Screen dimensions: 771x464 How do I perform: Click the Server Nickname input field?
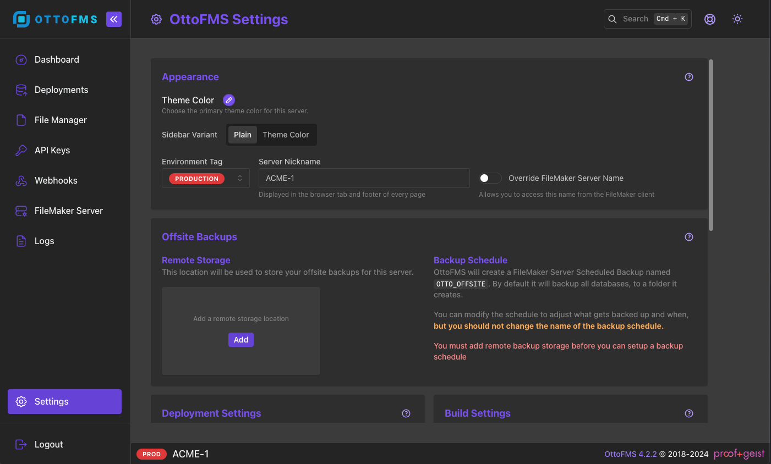coord(364,178)
